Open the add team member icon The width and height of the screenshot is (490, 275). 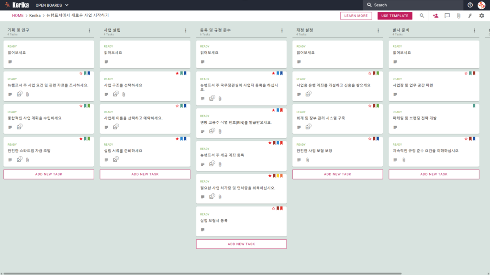(x=435, y=16)
